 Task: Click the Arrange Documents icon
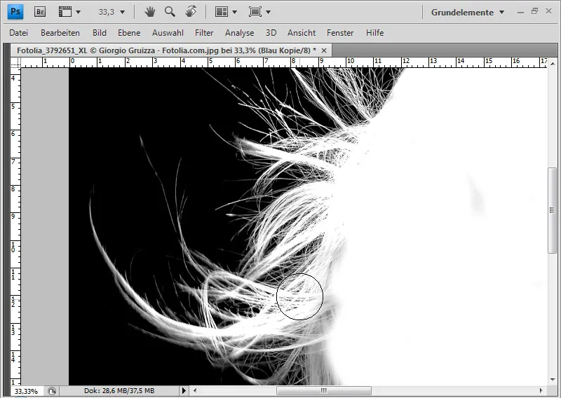point(222,12)
